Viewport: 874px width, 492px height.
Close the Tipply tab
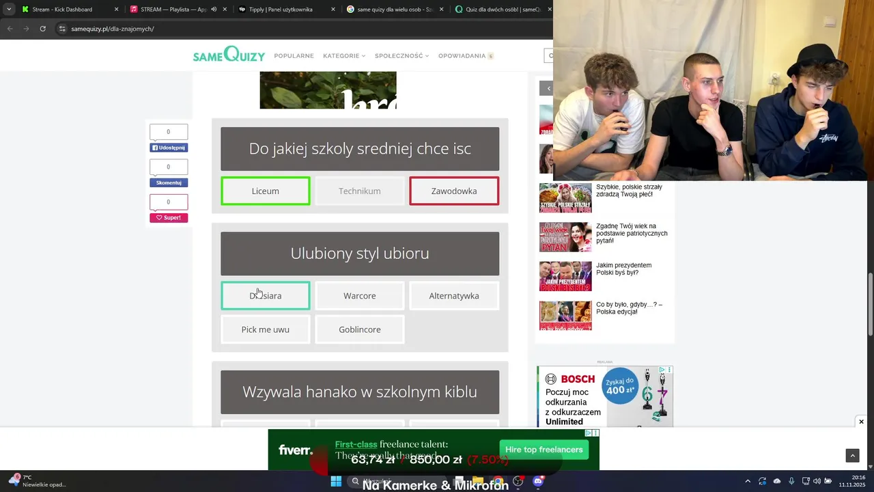(333, 10)
